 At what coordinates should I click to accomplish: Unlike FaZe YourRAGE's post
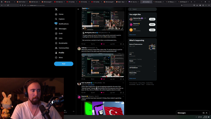click(102, 93)
